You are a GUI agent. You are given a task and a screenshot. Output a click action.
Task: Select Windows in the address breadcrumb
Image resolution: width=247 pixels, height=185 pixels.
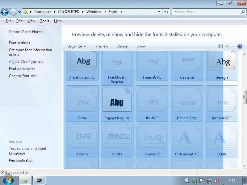(94, 12)
